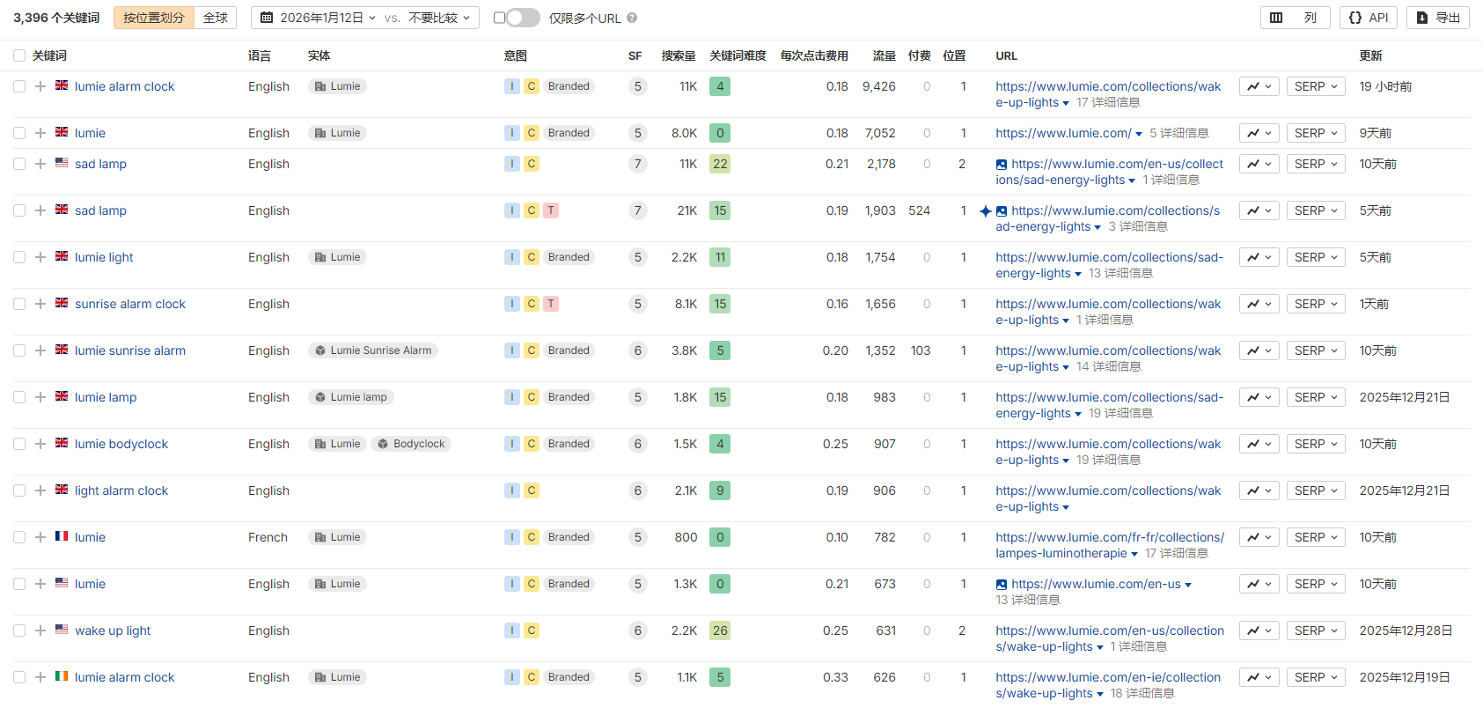Click the sparkle icon in the 524 paid row
The width and height of the screenshot is (1483, 708).
[x=986, y=211]
